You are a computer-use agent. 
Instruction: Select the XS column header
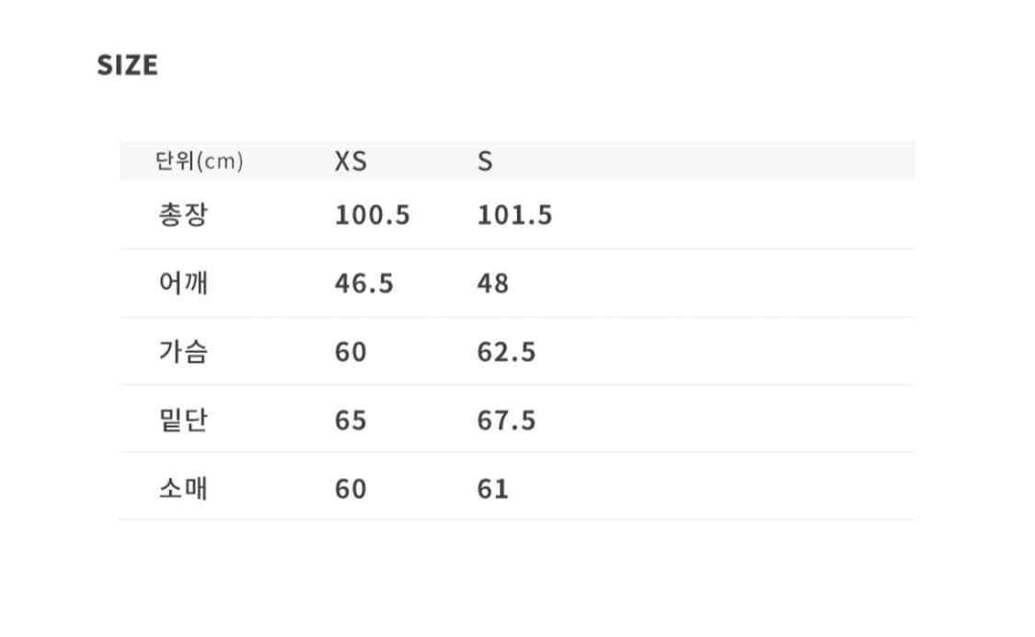coord(350,162)
